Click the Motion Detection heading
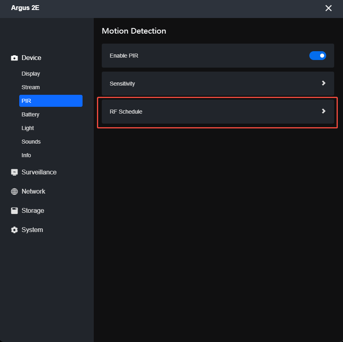The image size is (343, 342). pos(134,31)
